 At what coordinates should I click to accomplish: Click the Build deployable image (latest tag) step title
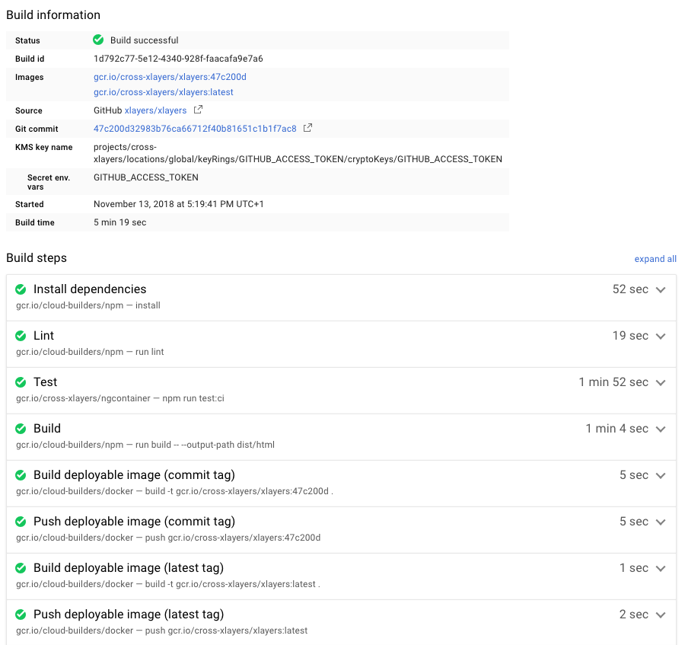[x=128, y=568]
